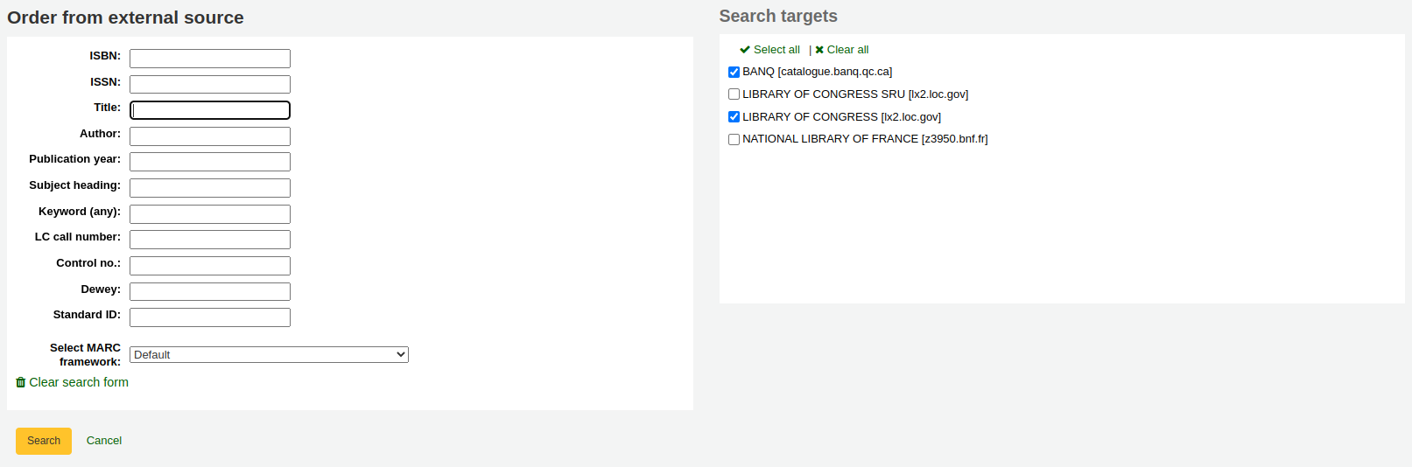
Task: Click the Cancel link
Action: (x=104, y=441)
